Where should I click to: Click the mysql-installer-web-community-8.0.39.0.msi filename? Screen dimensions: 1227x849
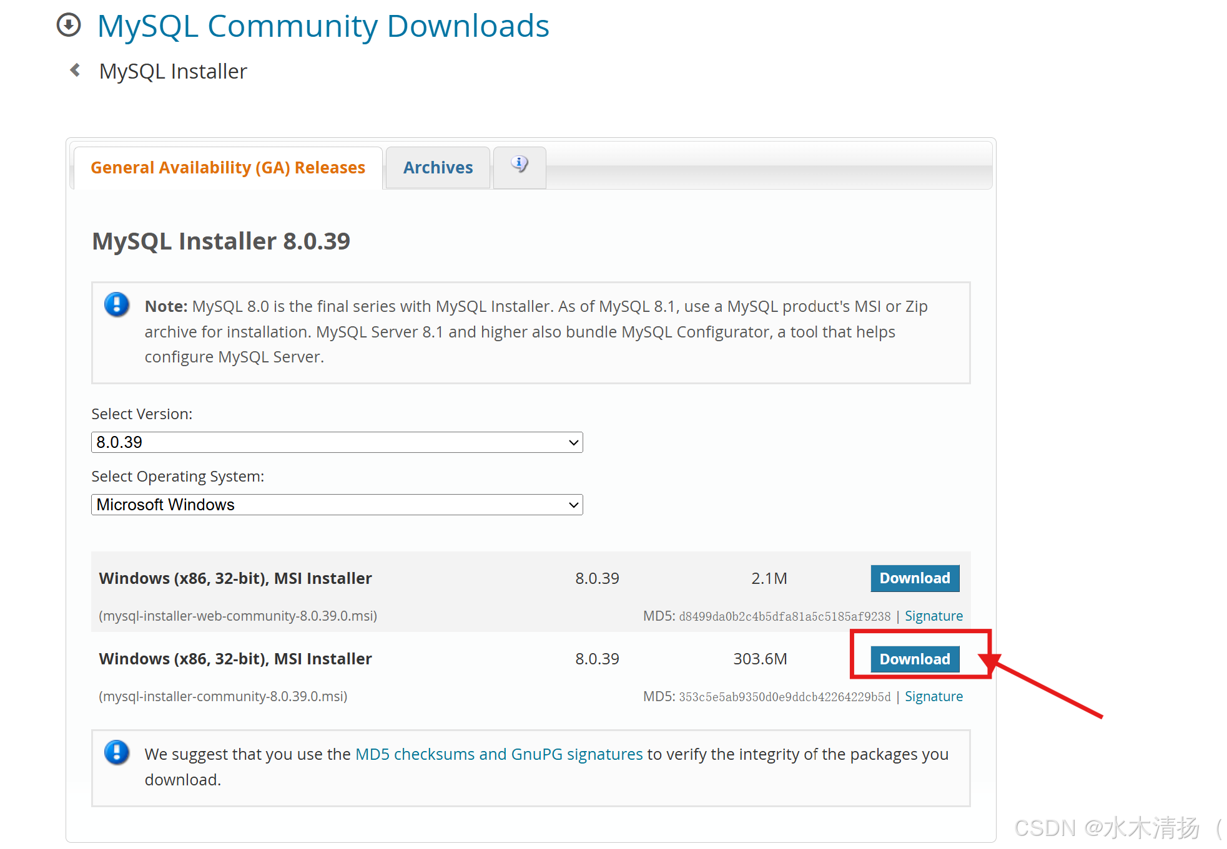coord(238,616)
